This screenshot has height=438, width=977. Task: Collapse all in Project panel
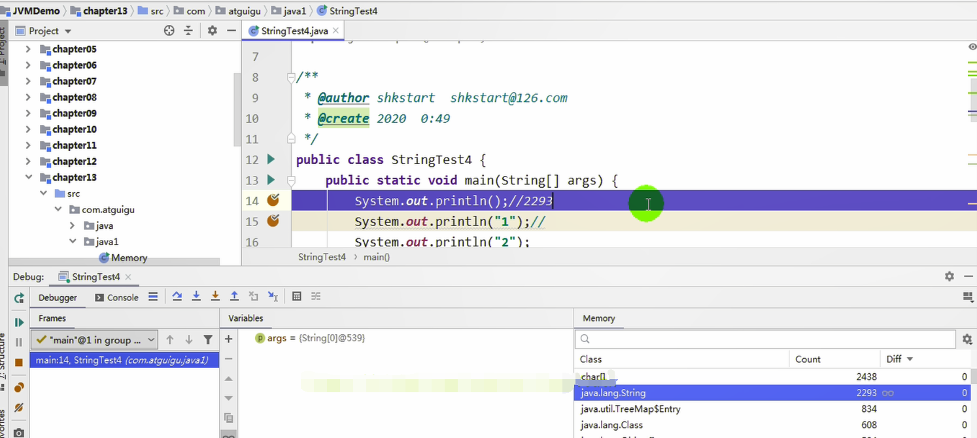click(188, 31)
